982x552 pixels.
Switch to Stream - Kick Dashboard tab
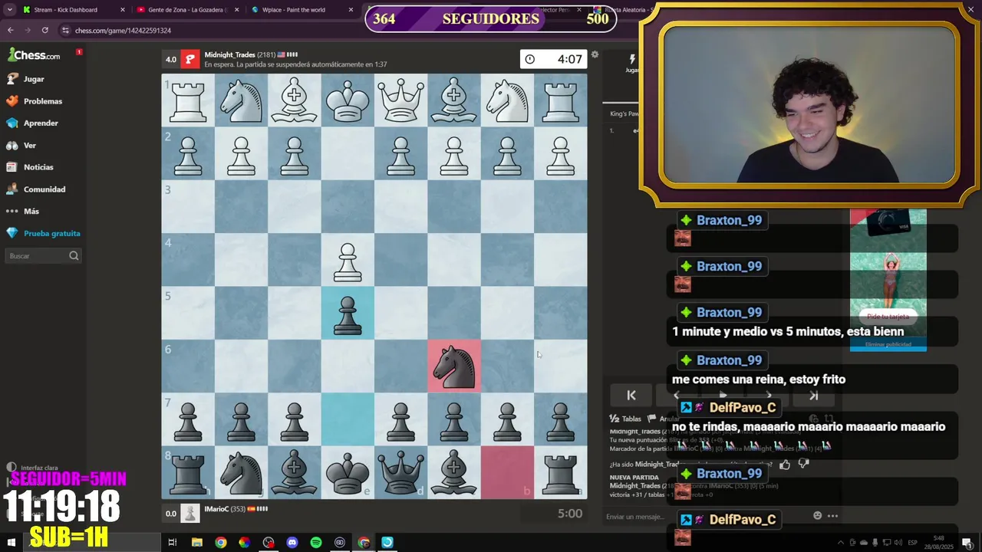[66, 10]
